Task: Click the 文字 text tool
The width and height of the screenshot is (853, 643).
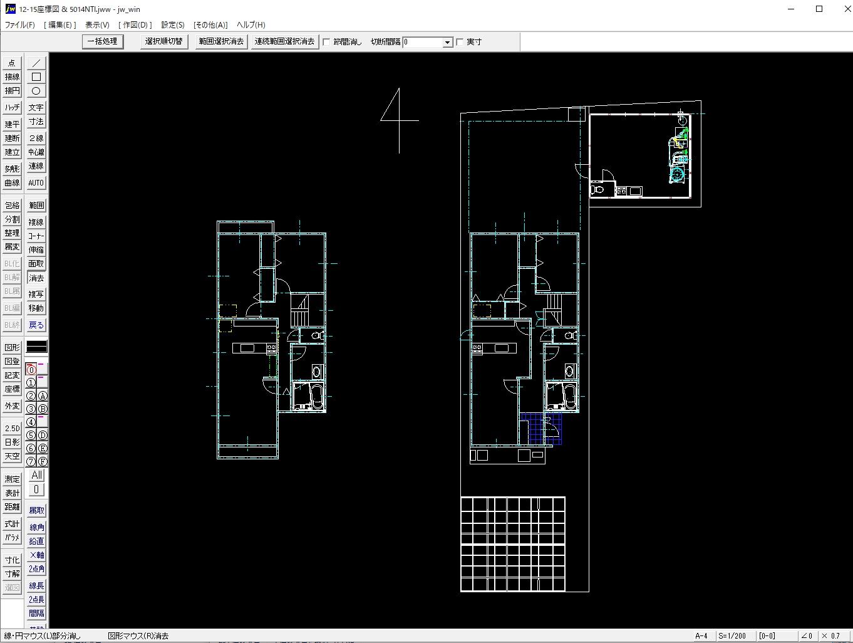Action: (36, 108)
